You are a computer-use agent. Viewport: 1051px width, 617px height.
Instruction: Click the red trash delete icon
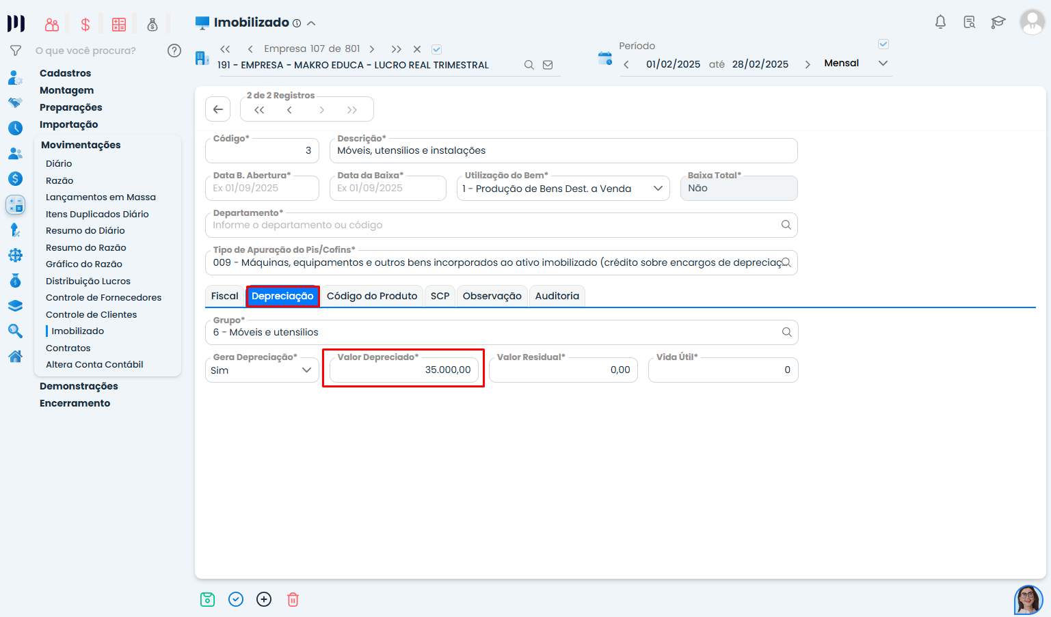293,599
